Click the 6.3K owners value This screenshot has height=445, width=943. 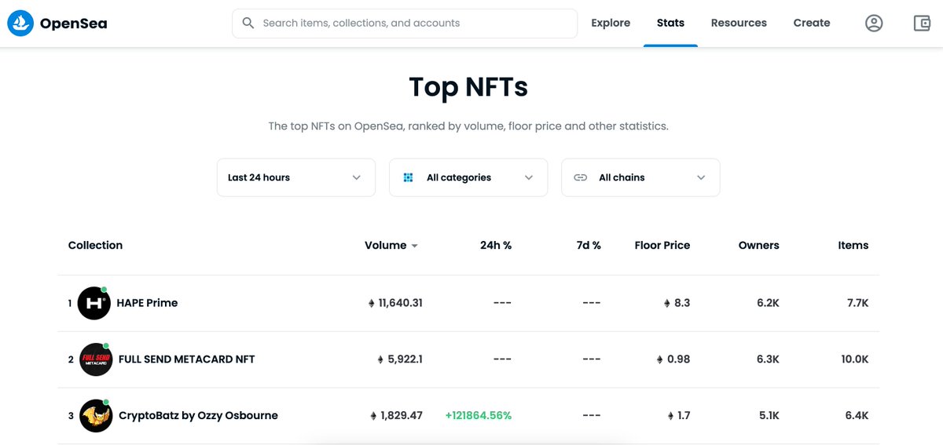(769, 359)
